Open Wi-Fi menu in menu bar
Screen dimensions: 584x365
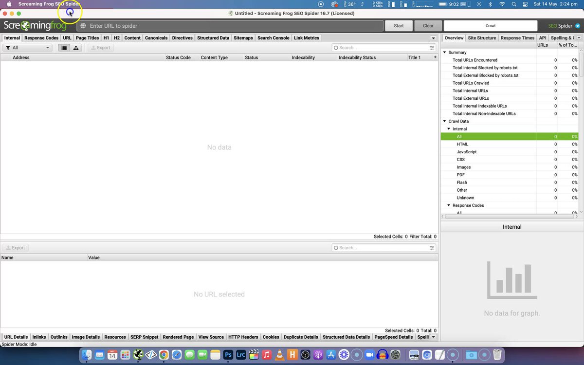point(503,4)
